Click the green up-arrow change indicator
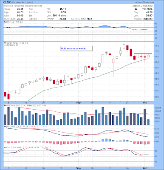Image resolution: width=164 pixels, height=170 pixels. click(136, 9)
